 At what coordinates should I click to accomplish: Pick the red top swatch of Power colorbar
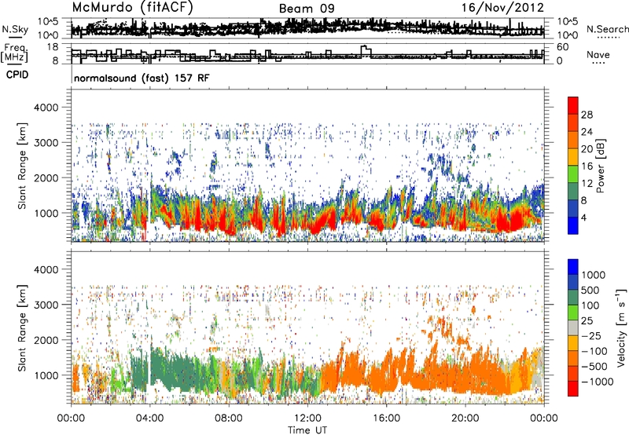(573, 105)
